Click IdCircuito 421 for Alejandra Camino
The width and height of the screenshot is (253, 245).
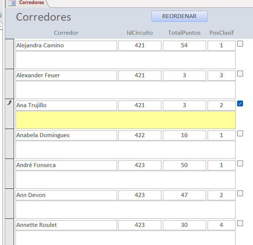coord(140,45)
